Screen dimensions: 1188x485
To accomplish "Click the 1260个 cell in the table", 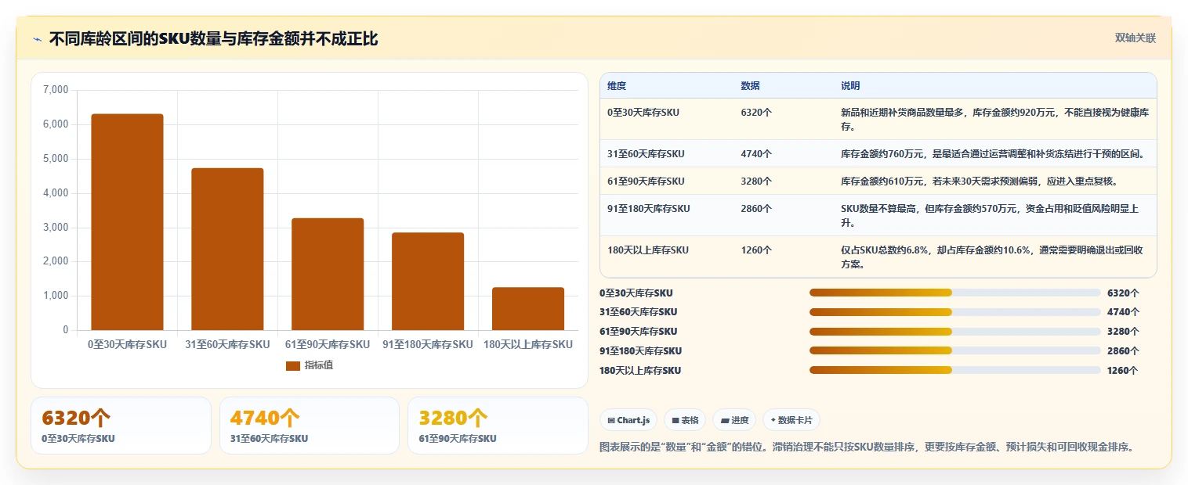I will (756, 250).
